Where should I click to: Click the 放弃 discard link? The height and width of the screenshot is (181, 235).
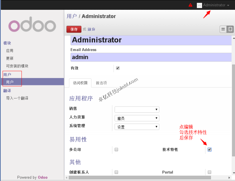[x=91, y=29]
